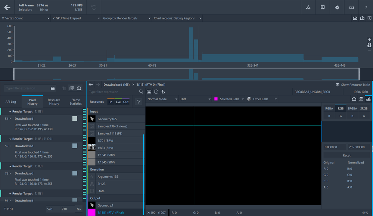The width and height of the screenshot is (373, 216).
Task: Open the notes icon in top header
Action: click(323, 7)
